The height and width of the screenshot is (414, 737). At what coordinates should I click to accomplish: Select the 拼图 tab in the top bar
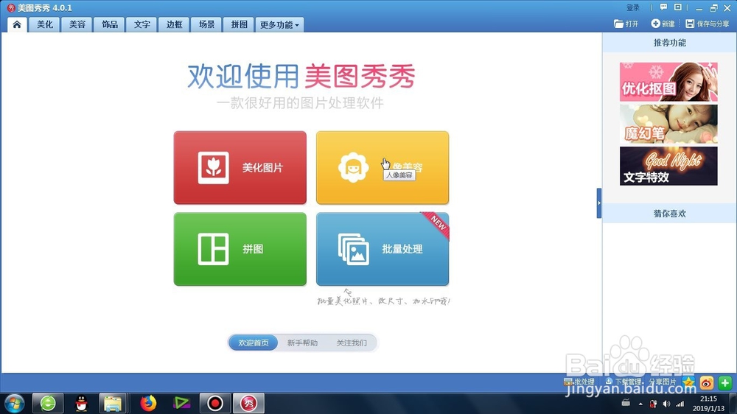tap(239, 24)
